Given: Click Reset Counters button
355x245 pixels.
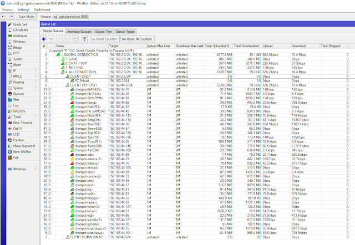Looking at the screenshot, I should pyautogui.click(x=104, y=39).
